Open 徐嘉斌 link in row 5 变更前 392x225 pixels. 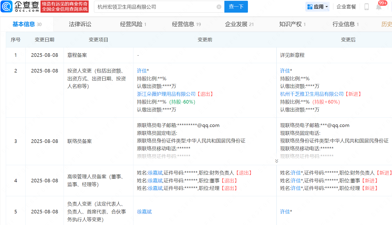click(144, 212)
